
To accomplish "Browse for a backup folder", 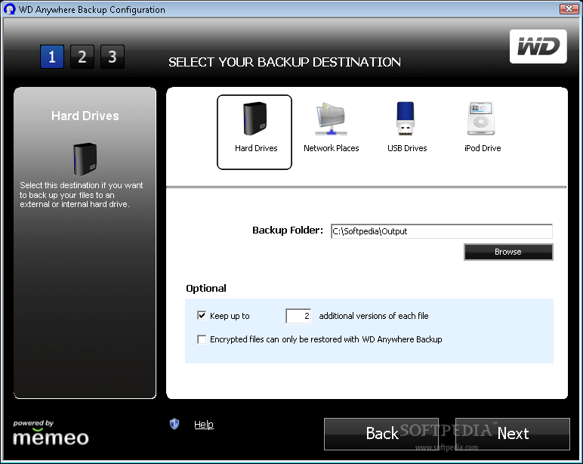I will (508, 252).
